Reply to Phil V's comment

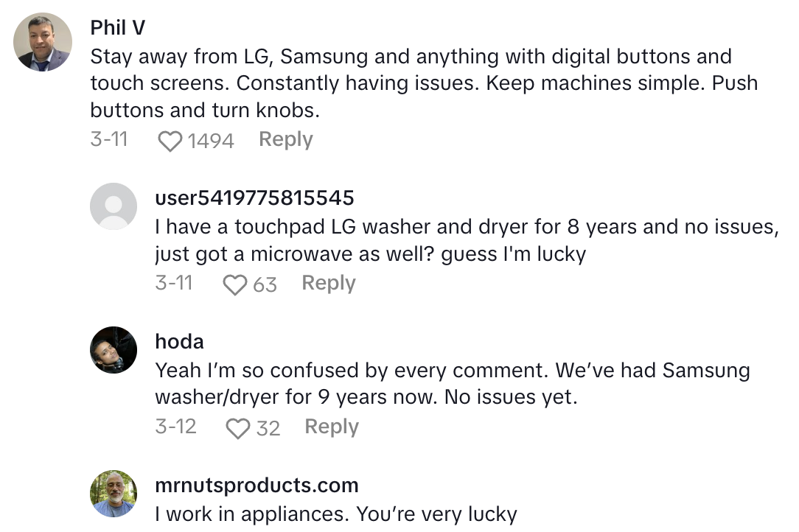click(285, 139)
